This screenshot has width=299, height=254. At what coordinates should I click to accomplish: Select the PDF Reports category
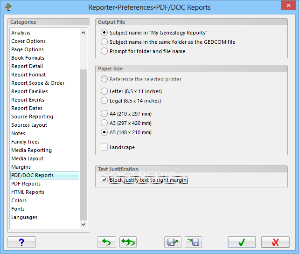pos(45,184)
